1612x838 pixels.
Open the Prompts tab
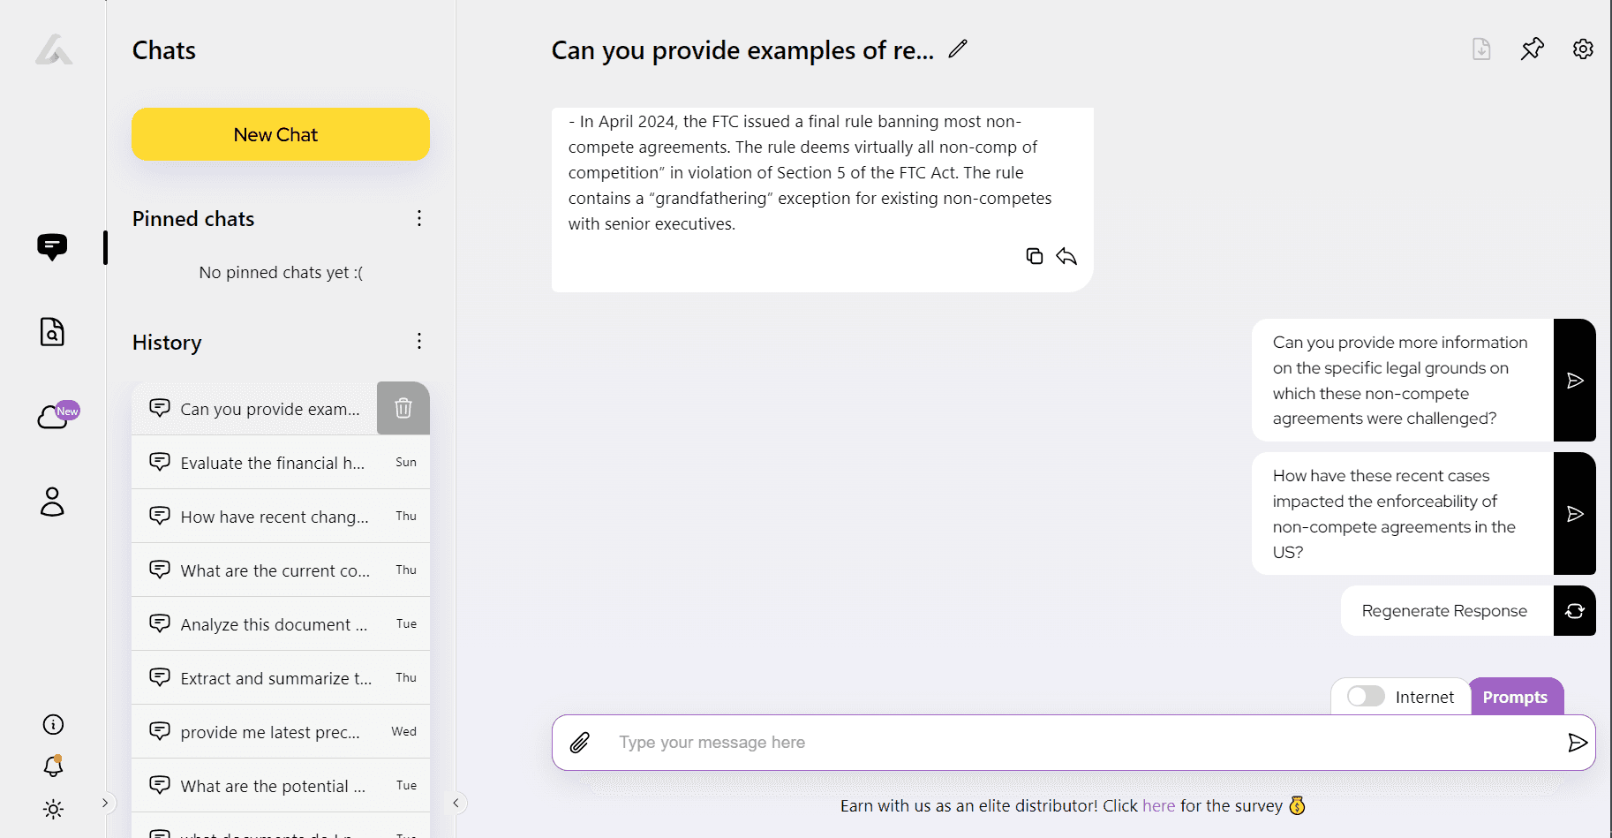click(1516, 697)
